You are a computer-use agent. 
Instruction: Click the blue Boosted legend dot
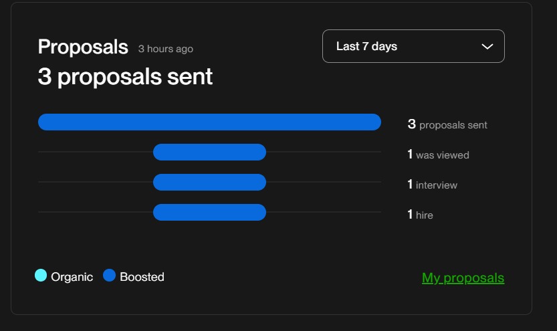point(110,275)
